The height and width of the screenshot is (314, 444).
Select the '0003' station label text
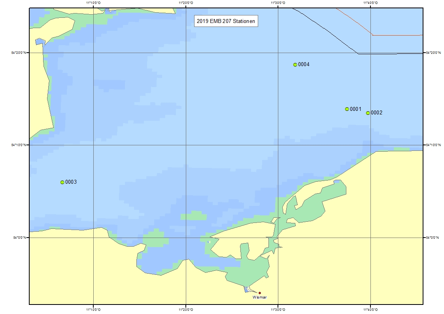pyautogui.click(x=71, y=182)
